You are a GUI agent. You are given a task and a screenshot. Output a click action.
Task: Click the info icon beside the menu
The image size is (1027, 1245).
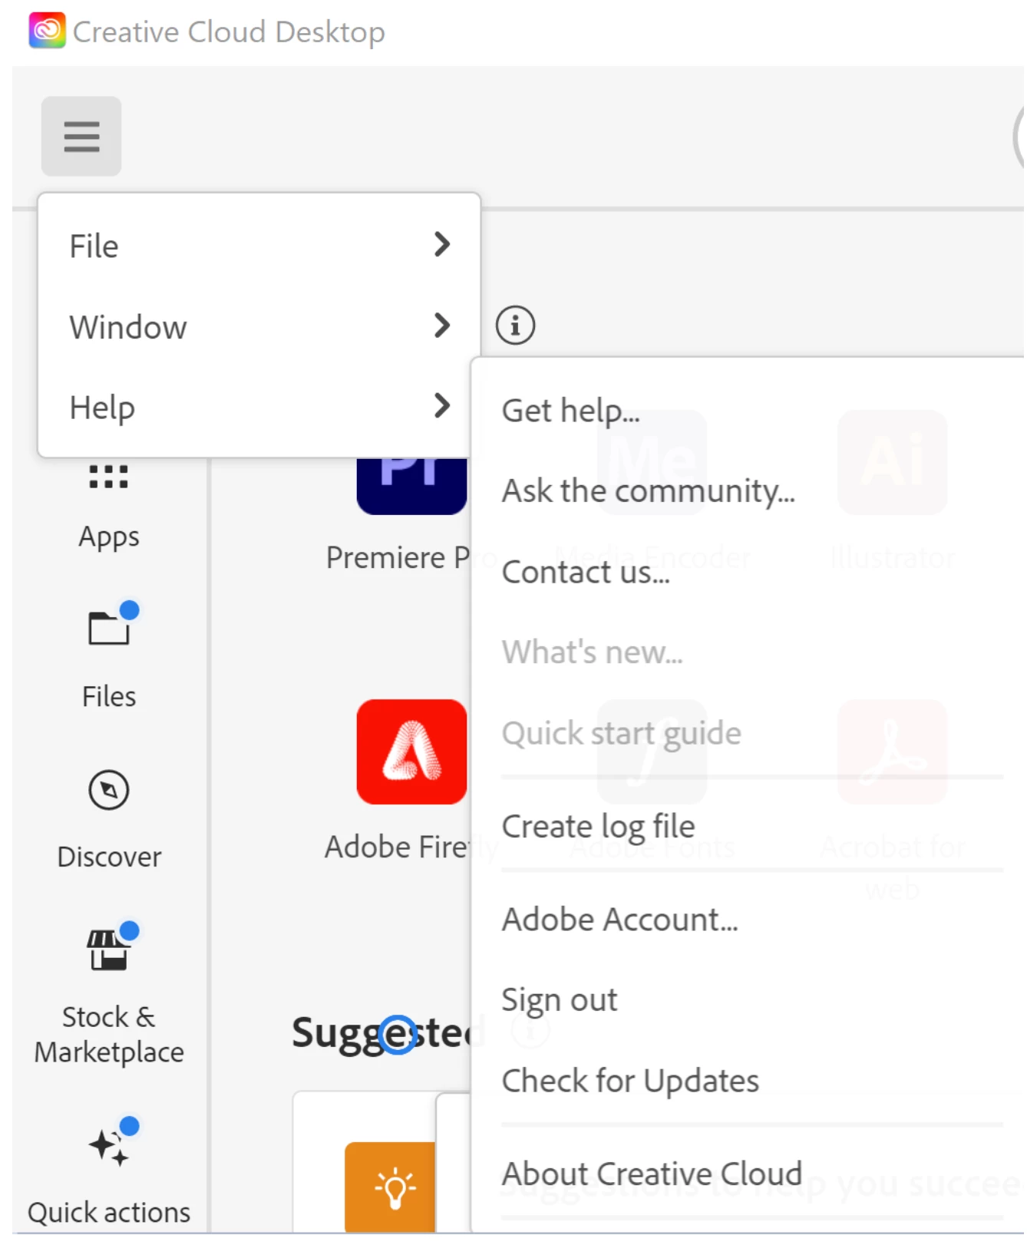515,325
